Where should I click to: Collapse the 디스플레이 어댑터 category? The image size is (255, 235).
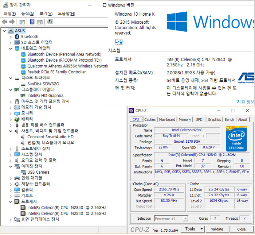point(11,90)
